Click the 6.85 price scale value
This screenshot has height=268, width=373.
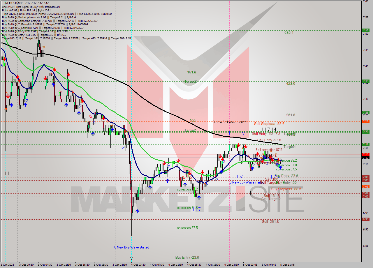[x=365, y=246]
